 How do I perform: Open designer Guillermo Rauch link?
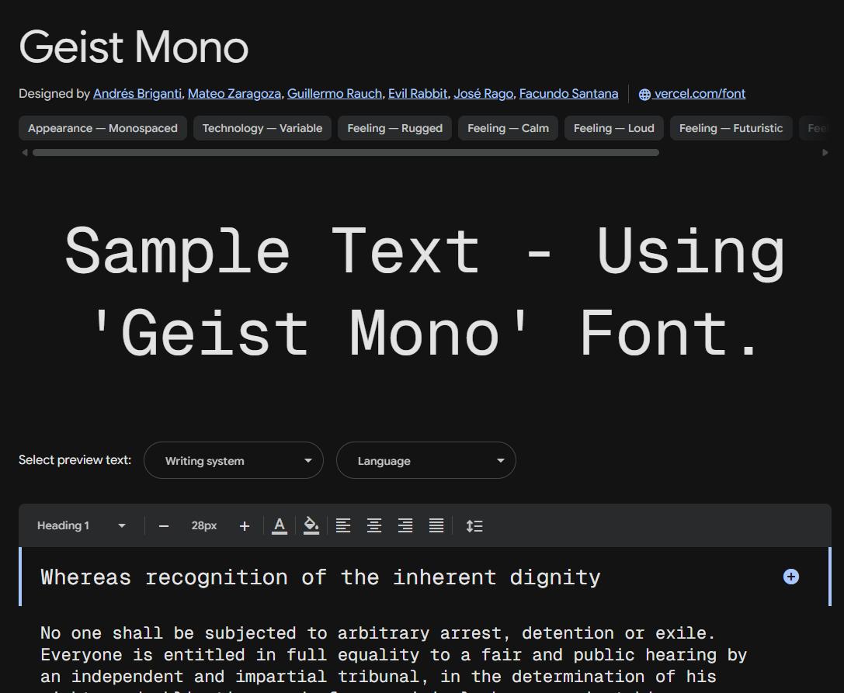pyautogui.click(x=335, y=94)
